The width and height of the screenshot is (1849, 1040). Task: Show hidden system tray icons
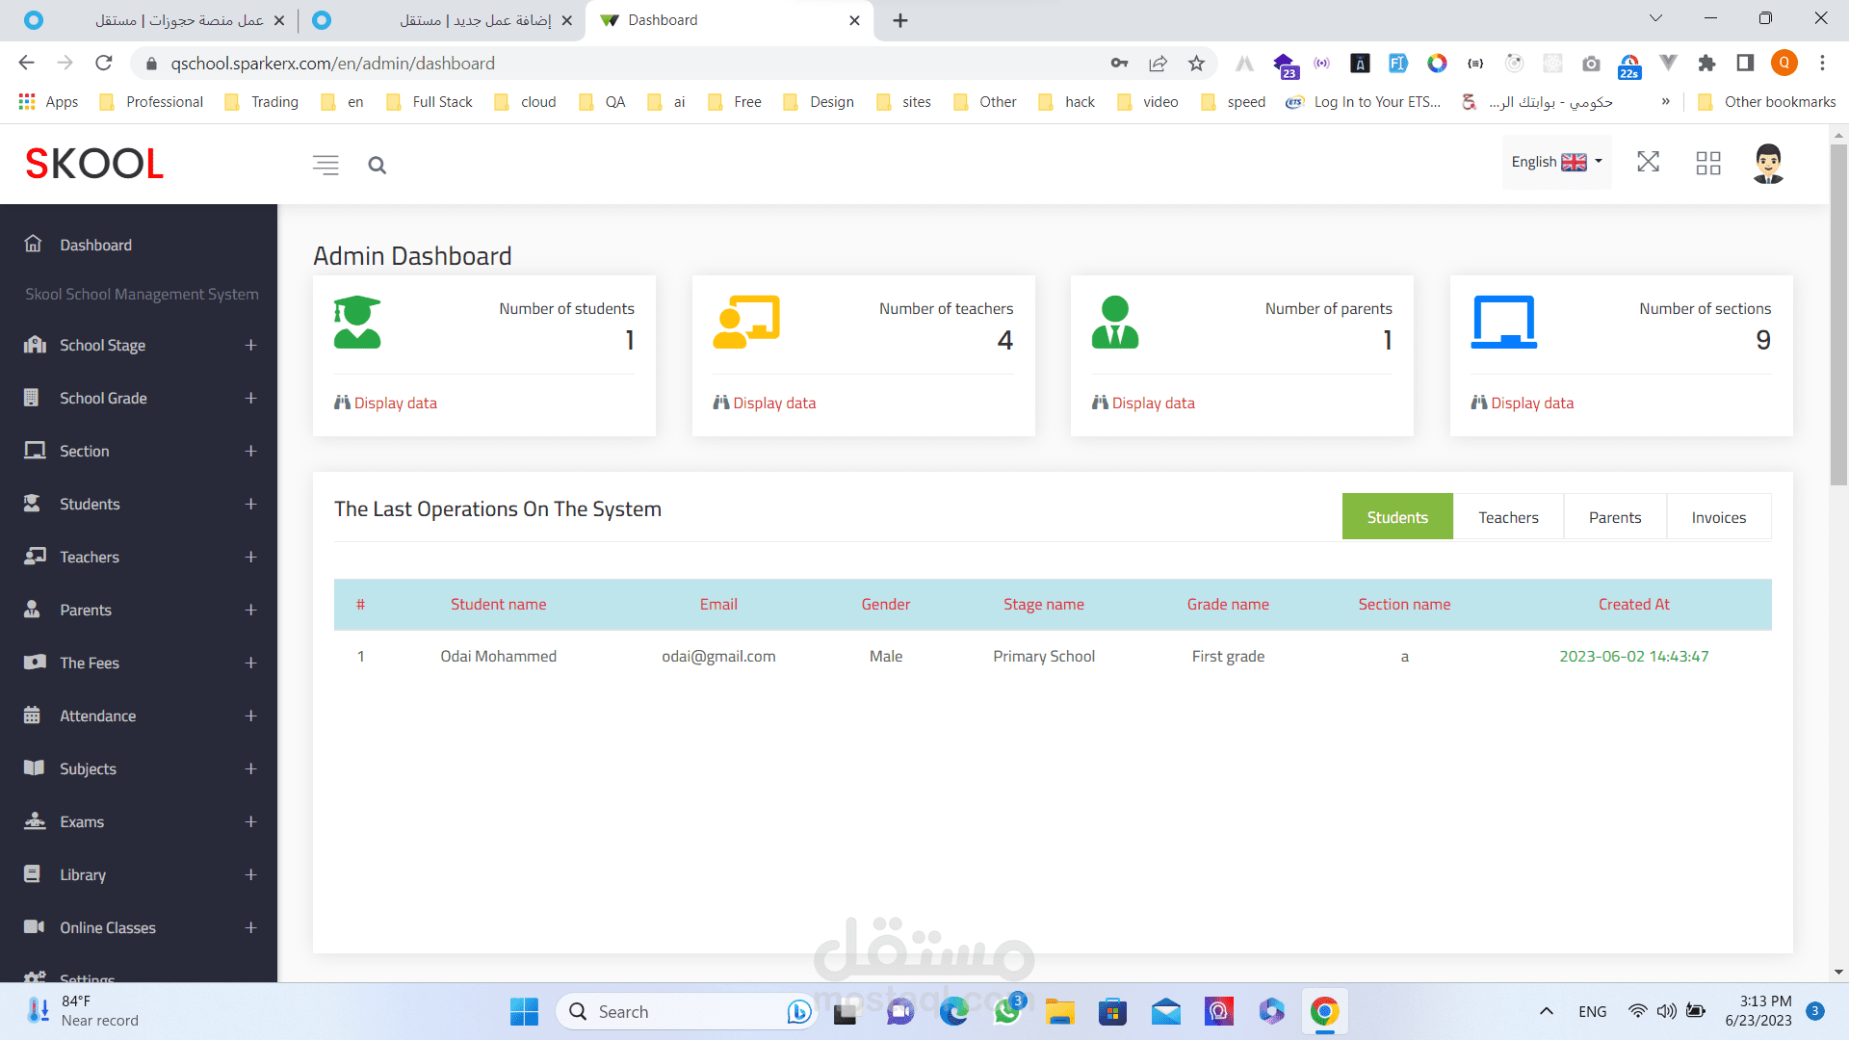click(1546, 1011)
